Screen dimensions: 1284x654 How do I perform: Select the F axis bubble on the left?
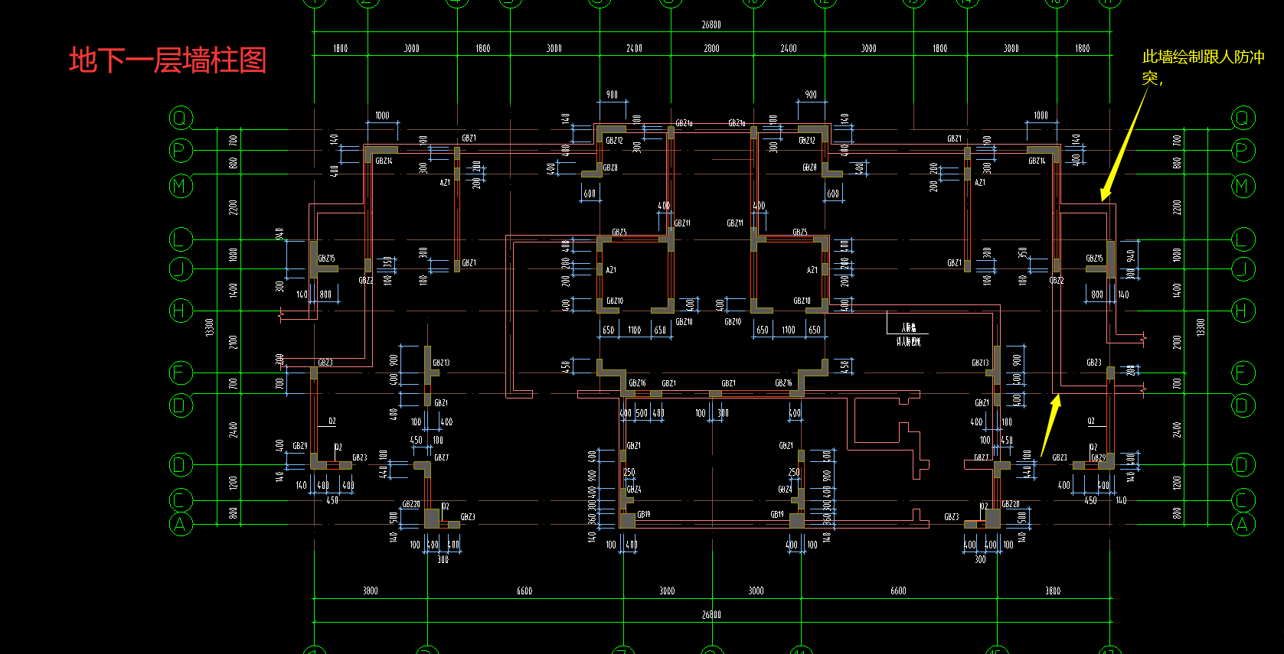(181, 373)
